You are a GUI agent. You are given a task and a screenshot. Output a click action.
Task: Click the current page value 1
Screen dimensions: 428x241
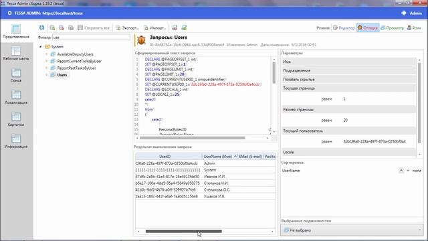(344, 98)
